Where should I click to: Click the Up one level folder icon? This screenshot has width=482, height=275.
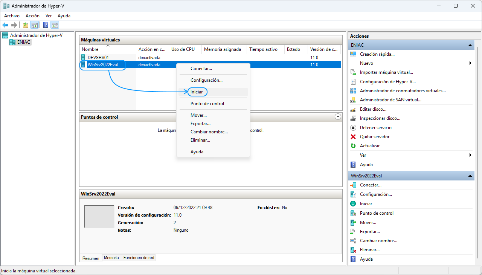click(26, 25)
